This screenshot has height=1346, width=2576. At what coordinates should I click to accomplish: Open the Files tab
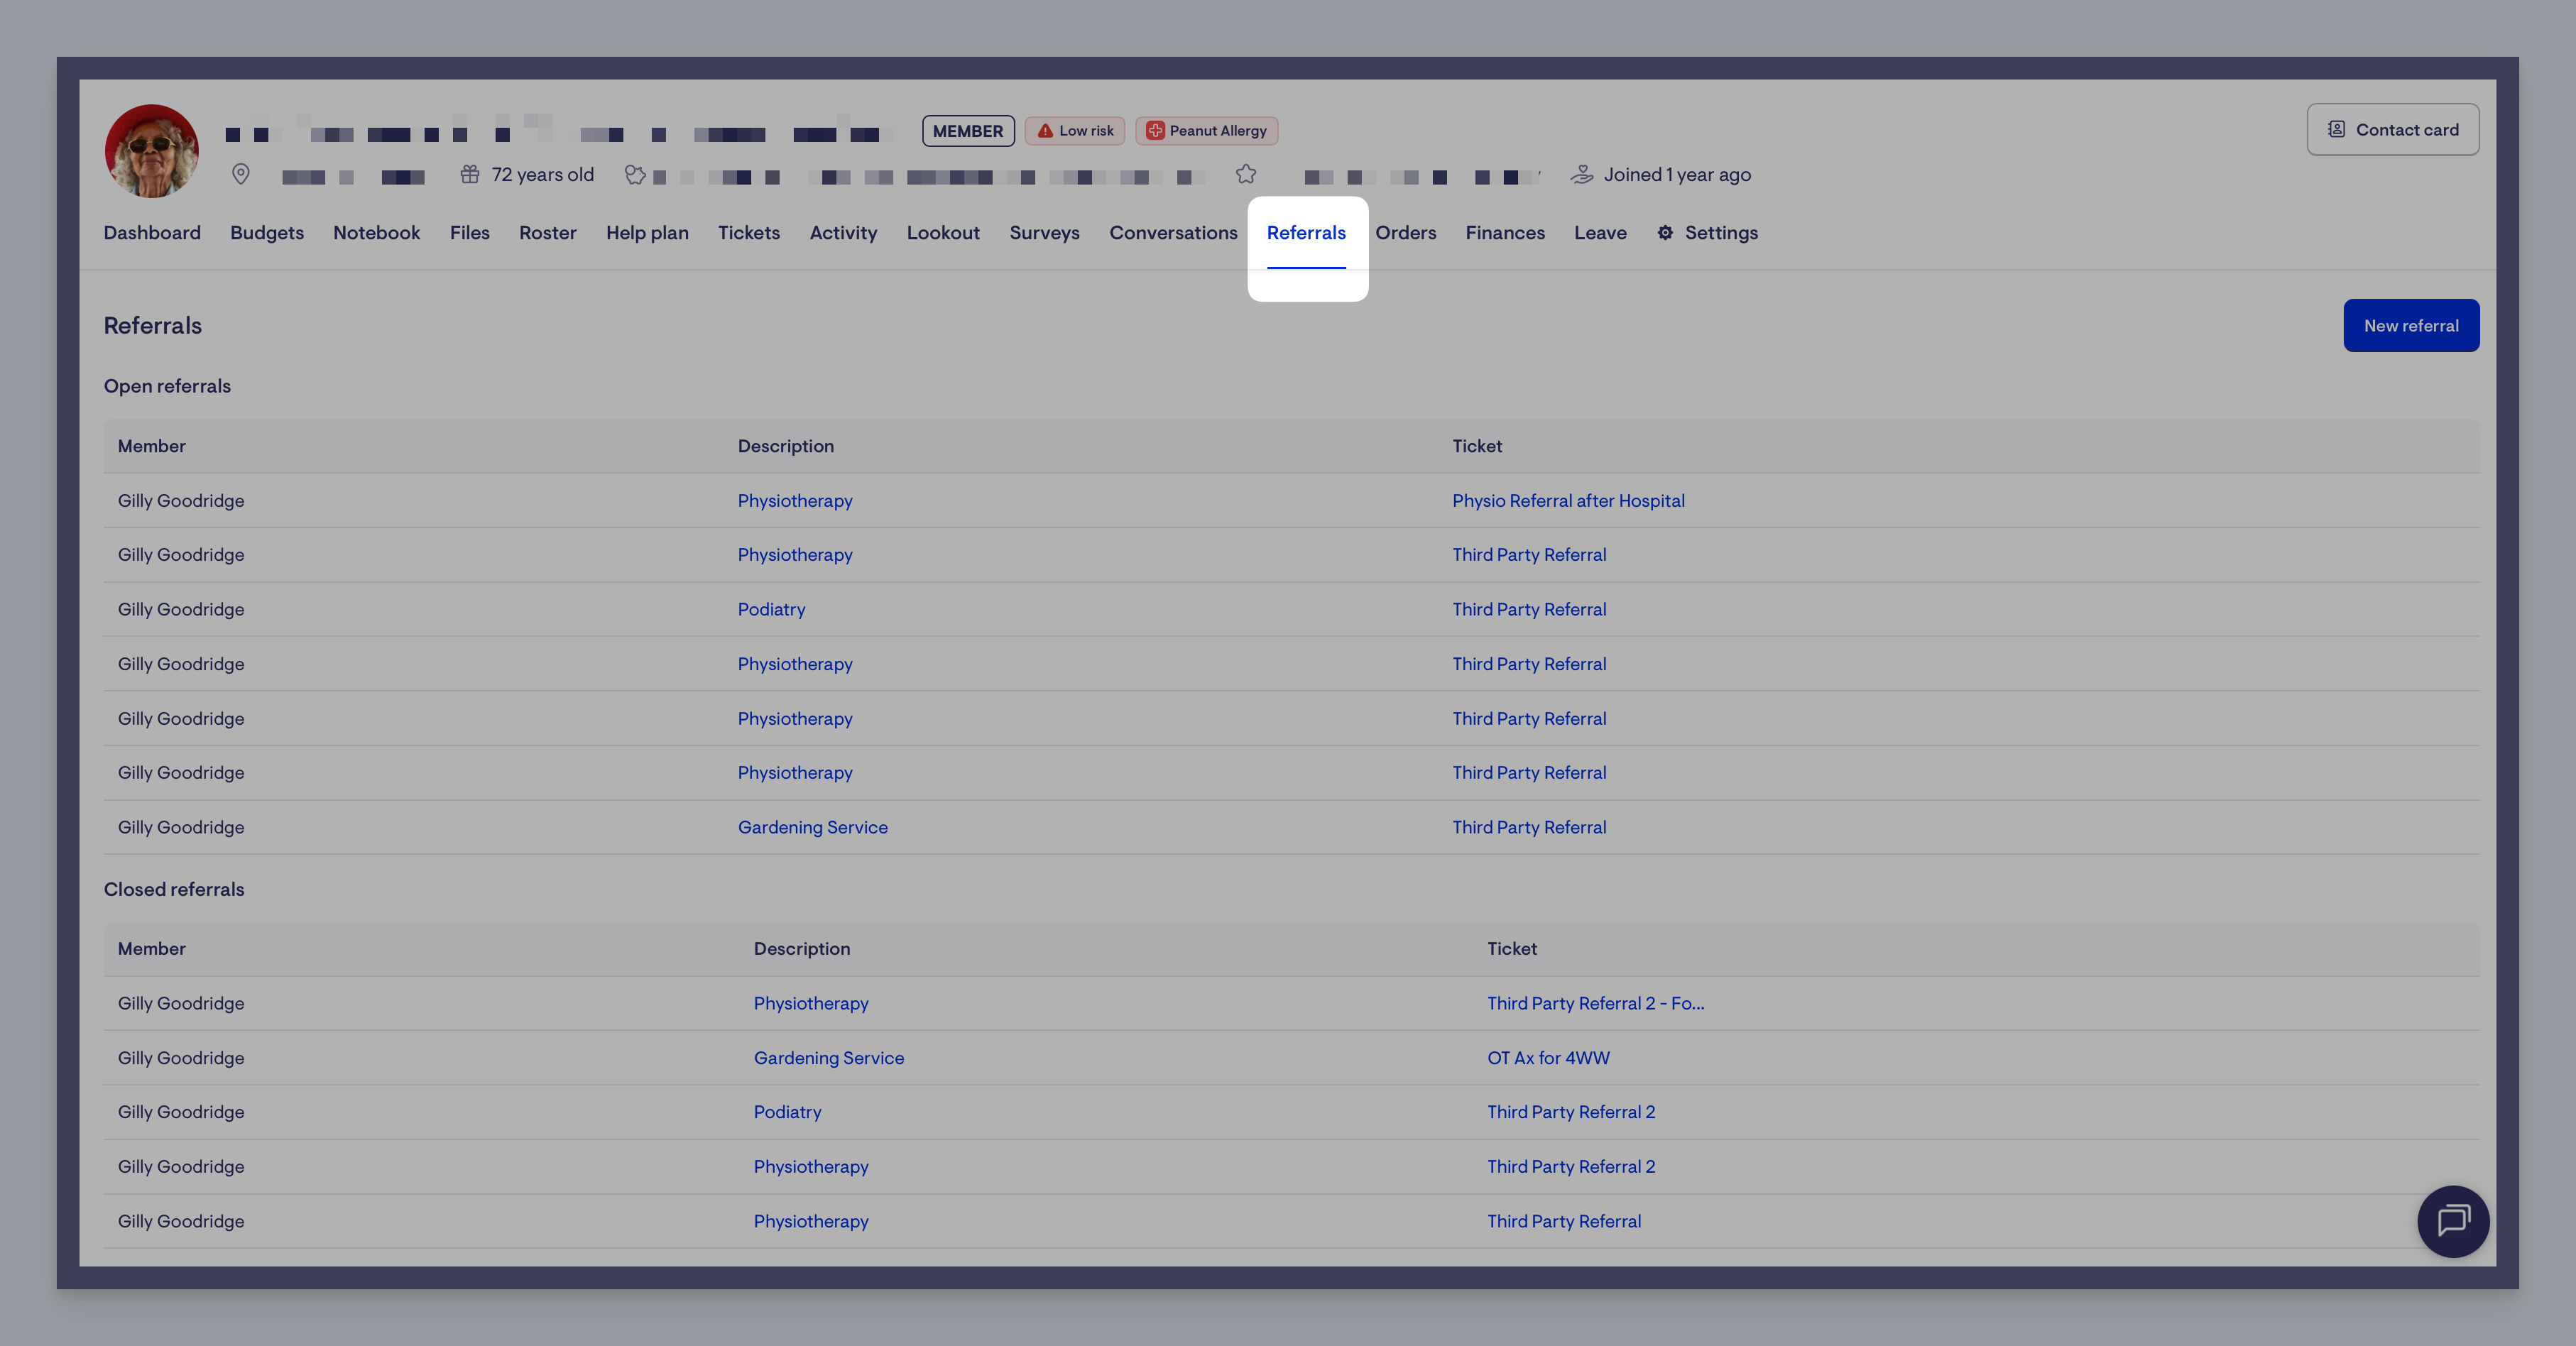tap(470, 233)
